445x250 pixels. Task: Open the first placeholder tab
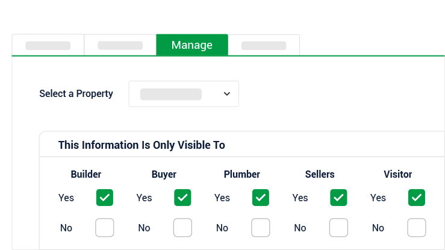point(48,45)
